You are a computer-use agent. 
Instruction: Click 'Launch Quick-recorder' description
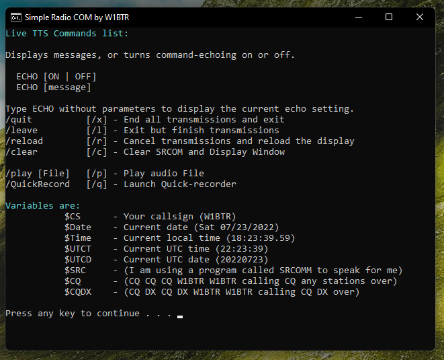tap(180, 184)
